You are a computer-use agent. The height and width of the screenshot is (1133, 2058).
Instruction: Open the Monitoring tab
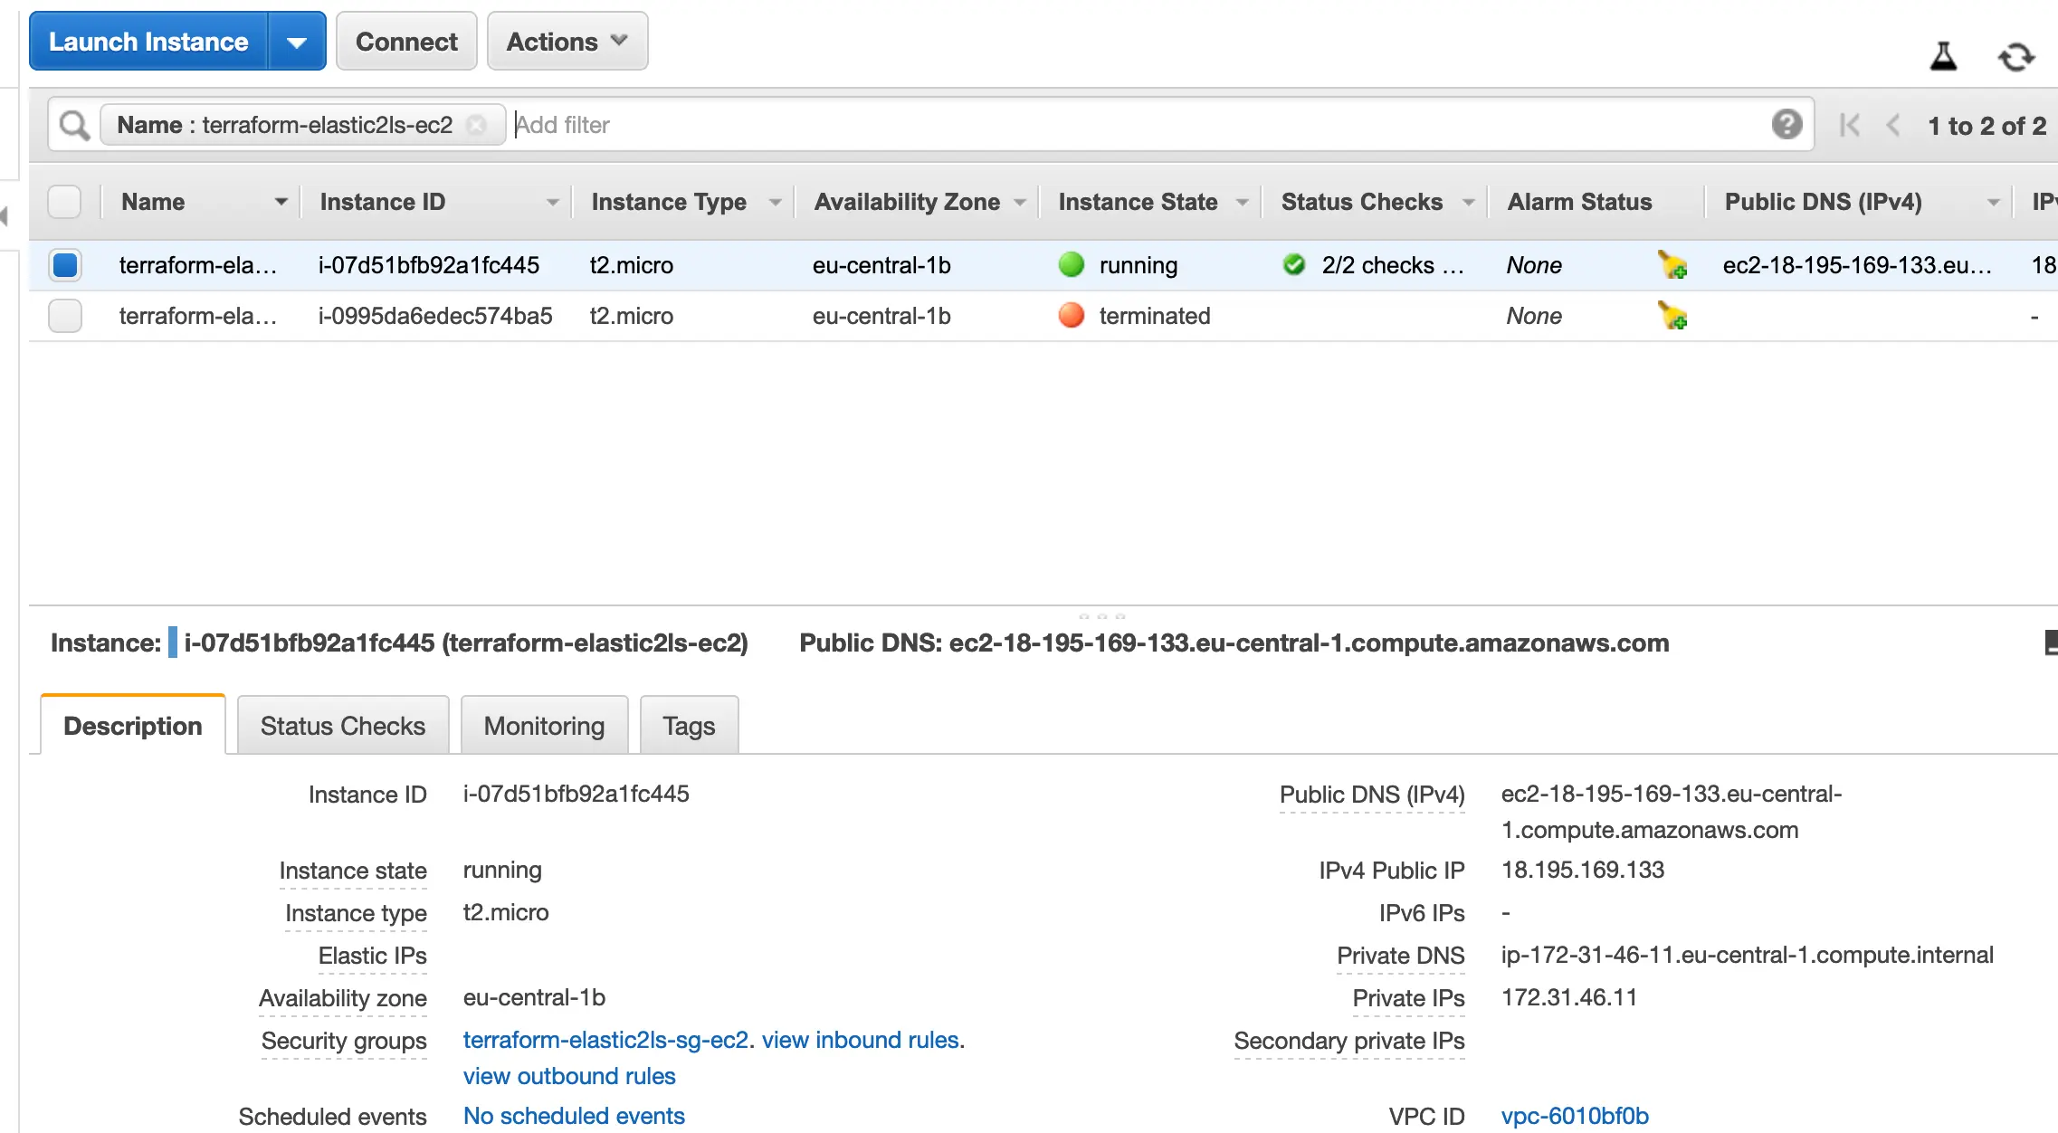click(x=544, y=726)
